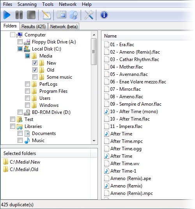This screenshot has width=195, height=209.
Task: Toggle the Media folder checkbox
Action: click(x=28, y=56)
